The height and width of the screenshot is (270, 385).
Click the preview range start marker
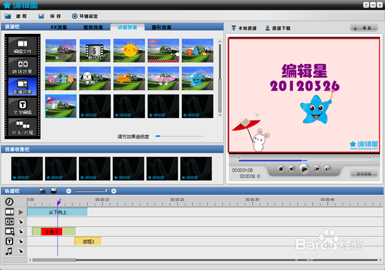click(239, 157)
